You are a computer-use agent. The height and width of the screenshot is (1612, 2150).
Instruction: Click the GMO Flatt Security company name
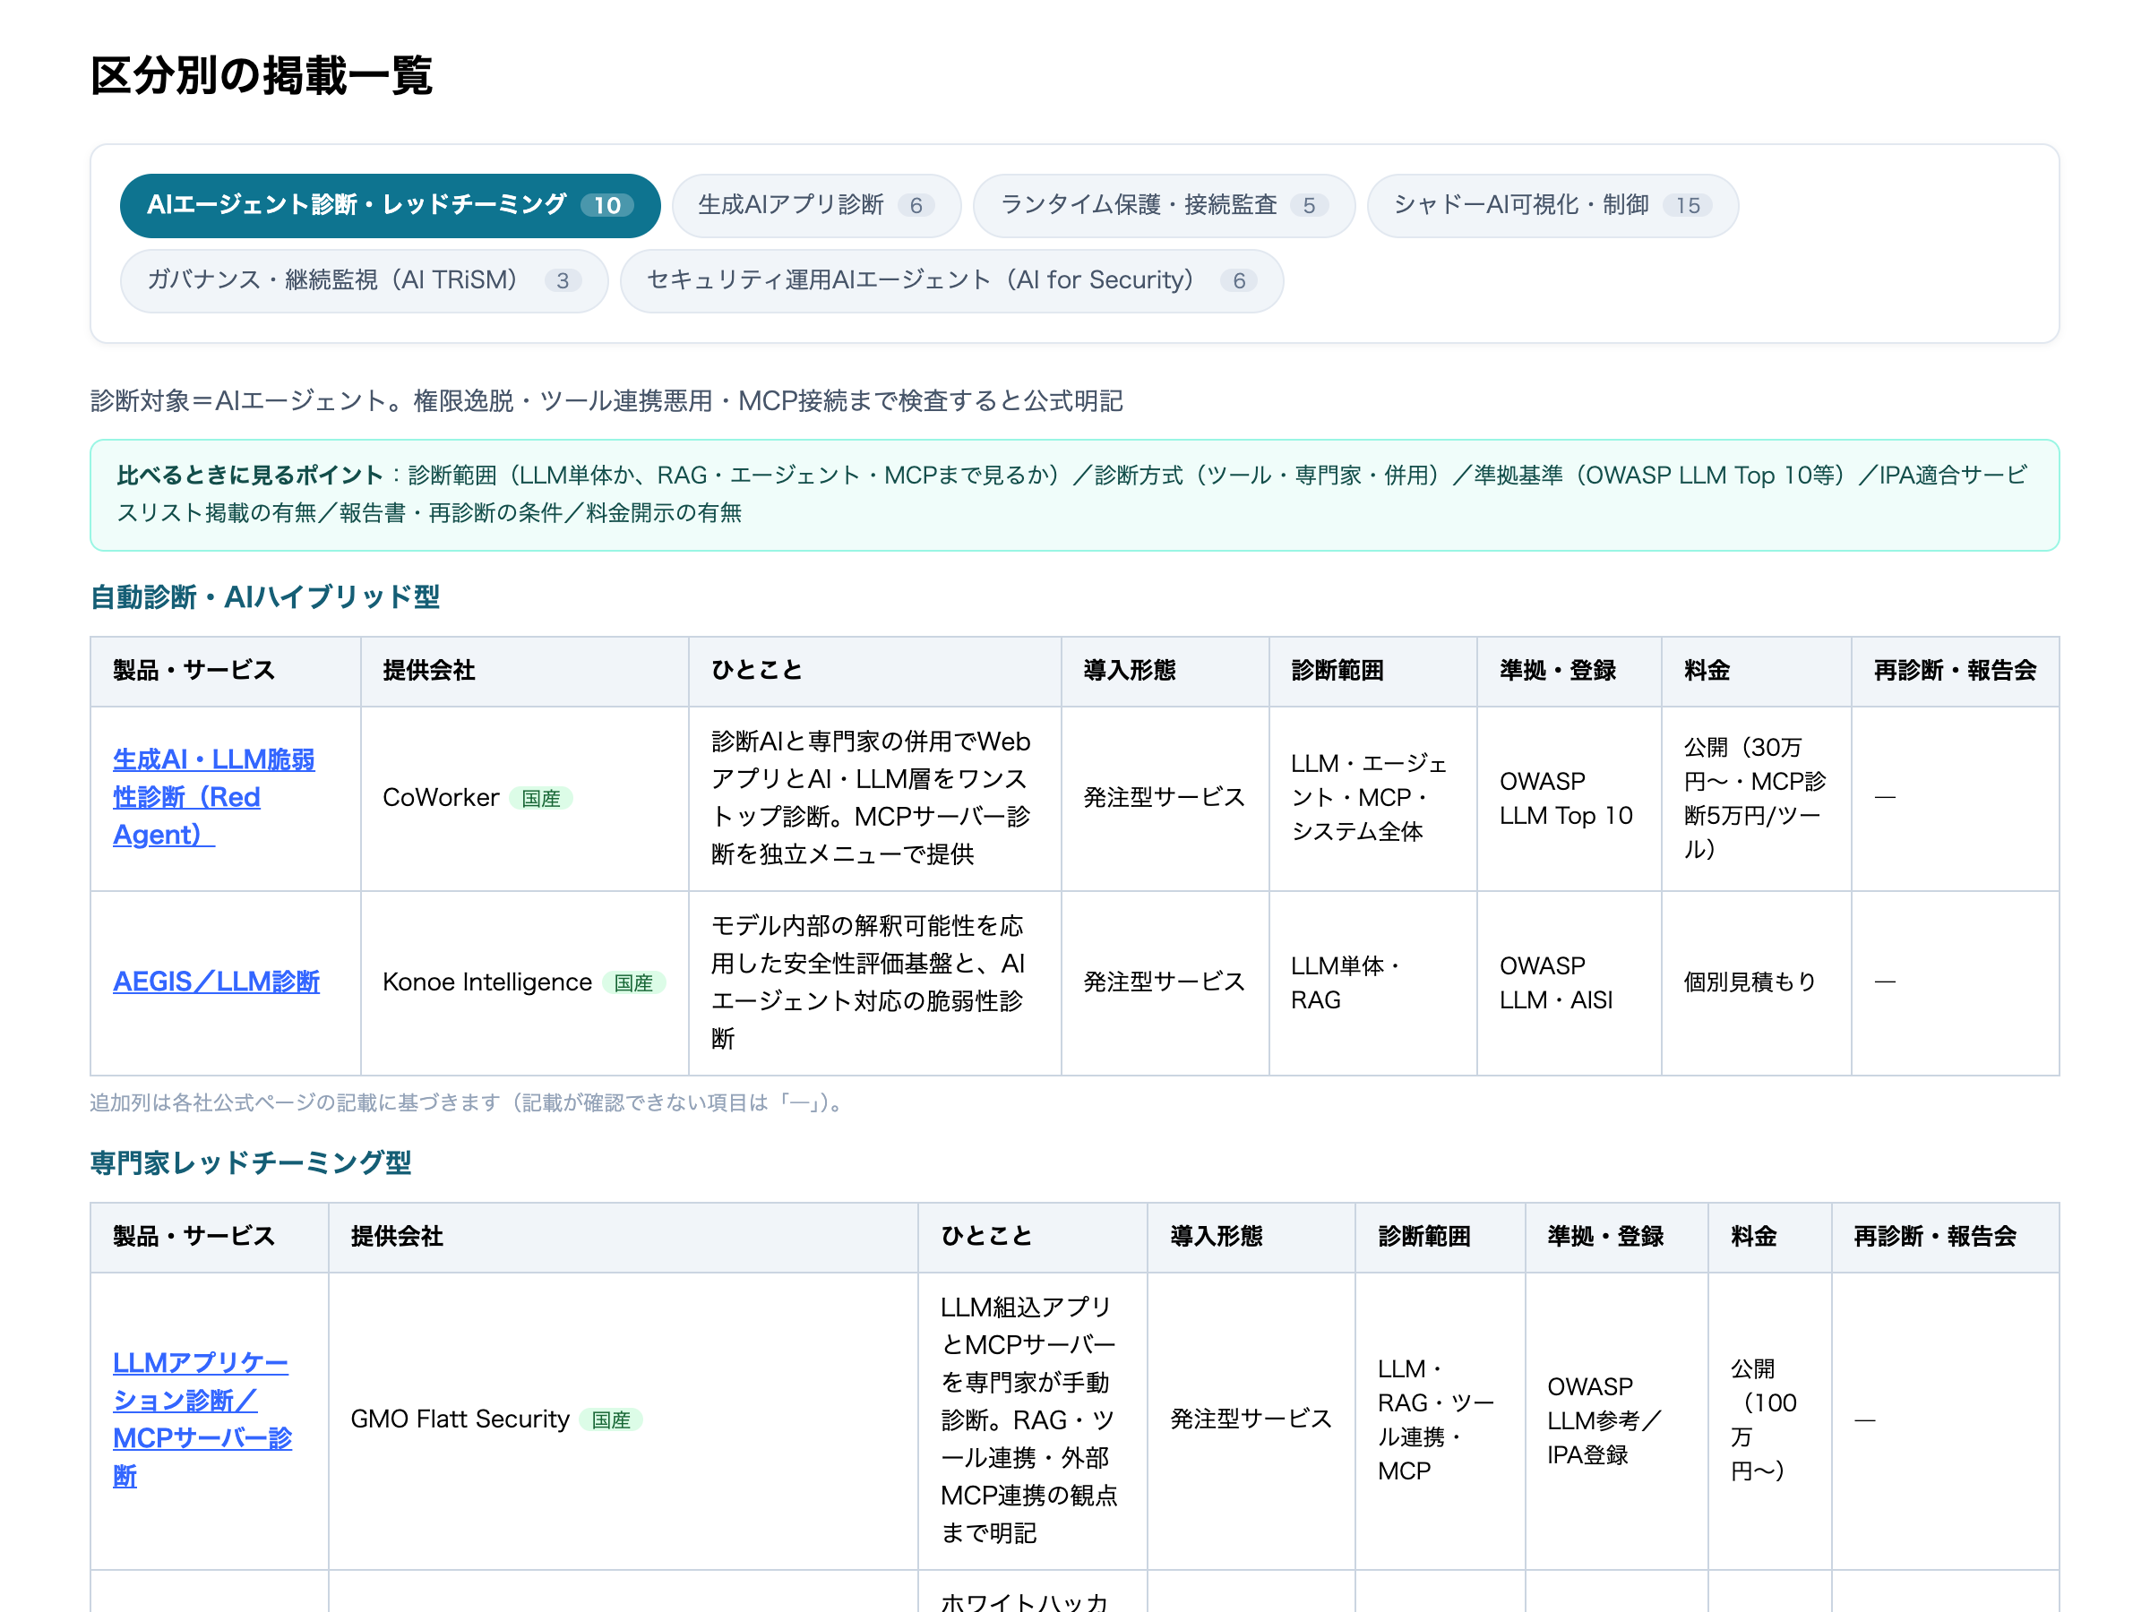click(x=460, y=1419)
